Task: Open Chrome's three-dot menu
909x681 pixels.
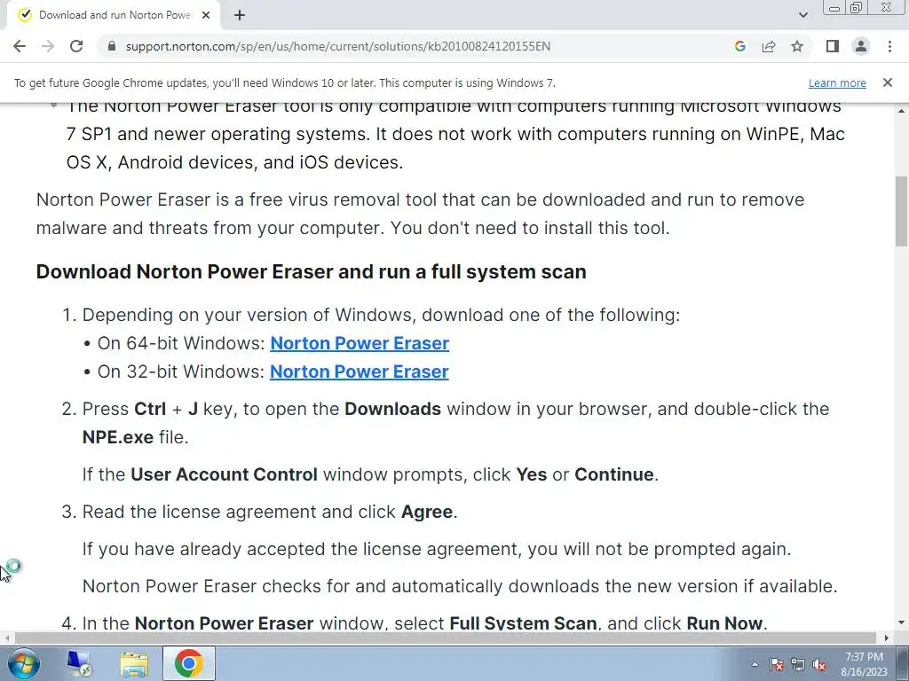Action: 889,46
